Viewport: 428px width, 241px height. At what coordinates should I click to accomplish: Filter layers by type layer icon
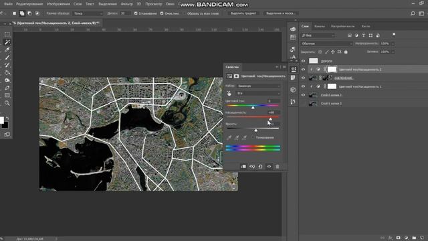[364, 35]
